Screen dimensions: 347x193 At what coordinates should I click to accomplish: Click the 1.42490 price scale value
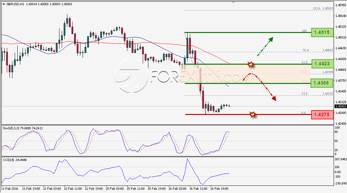(341, 123)
